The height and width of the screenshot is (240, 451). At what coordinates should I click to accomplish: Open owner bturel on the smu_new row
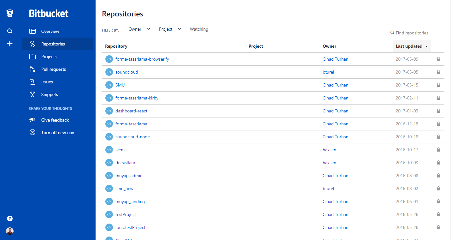[x=328, y=189]
